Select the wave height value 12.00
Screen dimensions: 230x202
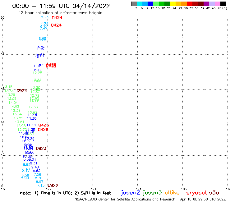click(38, 70)
